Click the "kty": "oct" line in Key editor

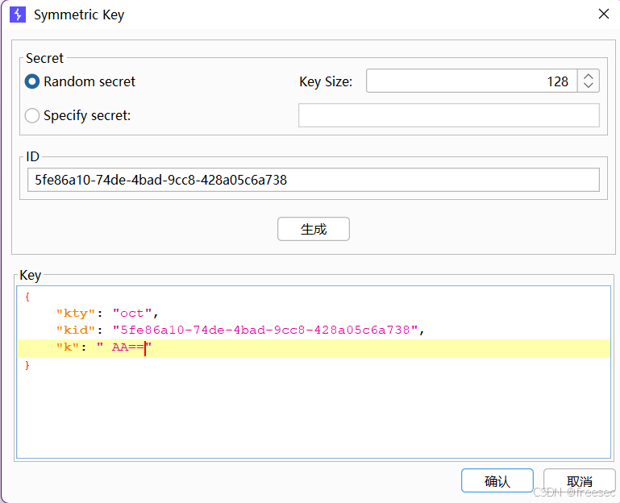pos(107,314)
